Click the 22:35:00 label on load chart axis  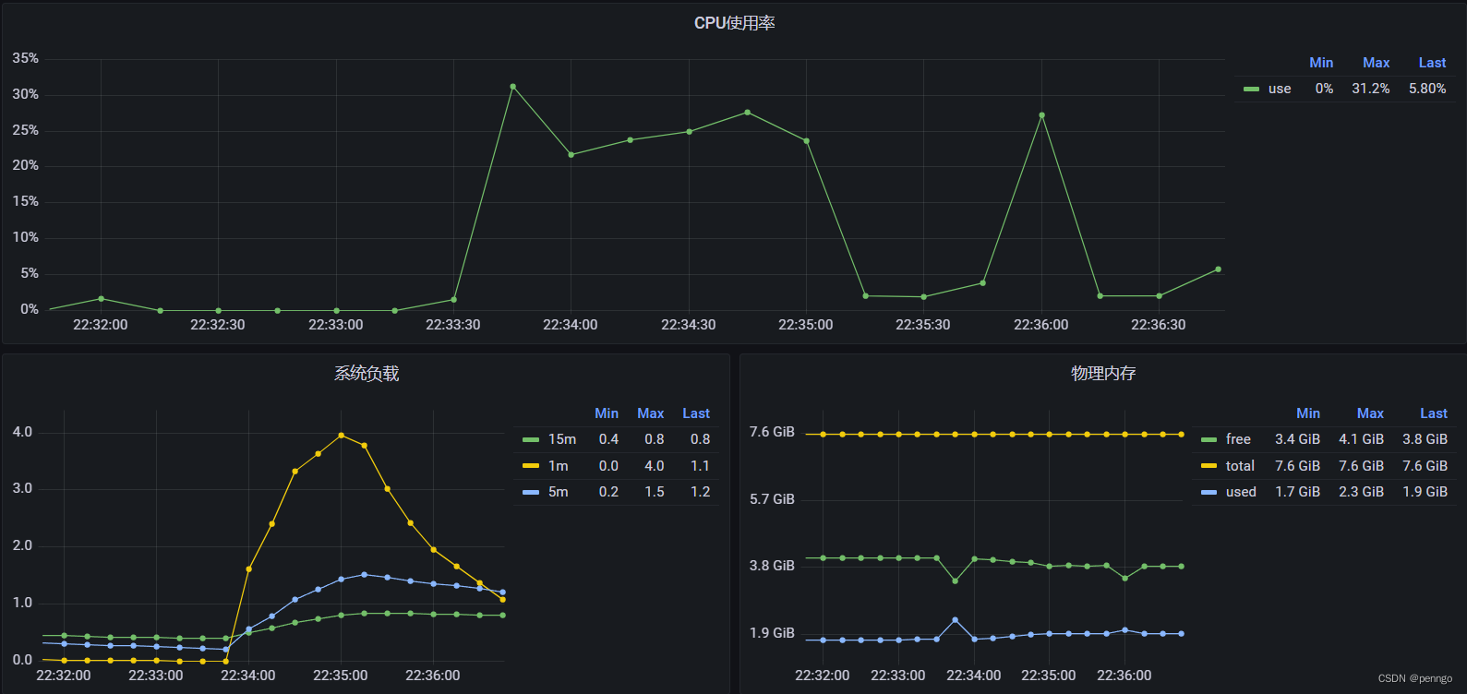click(341, 676)
